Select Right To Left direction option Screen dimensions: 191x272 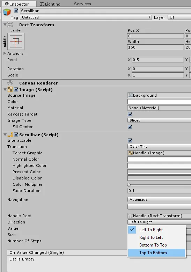point(157,237)
